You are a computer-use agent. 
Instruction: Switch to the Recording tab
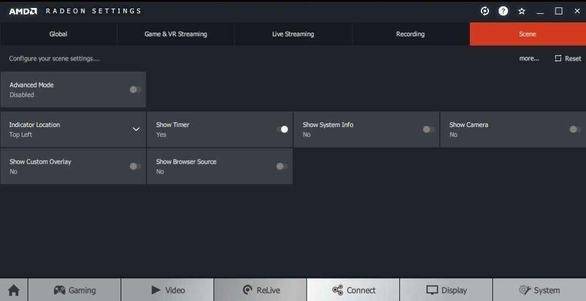410,34
